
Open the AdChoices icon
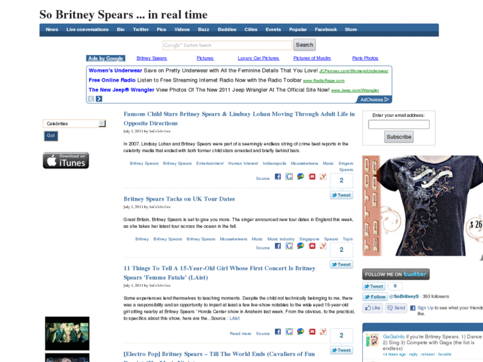(x=387, y=100)
